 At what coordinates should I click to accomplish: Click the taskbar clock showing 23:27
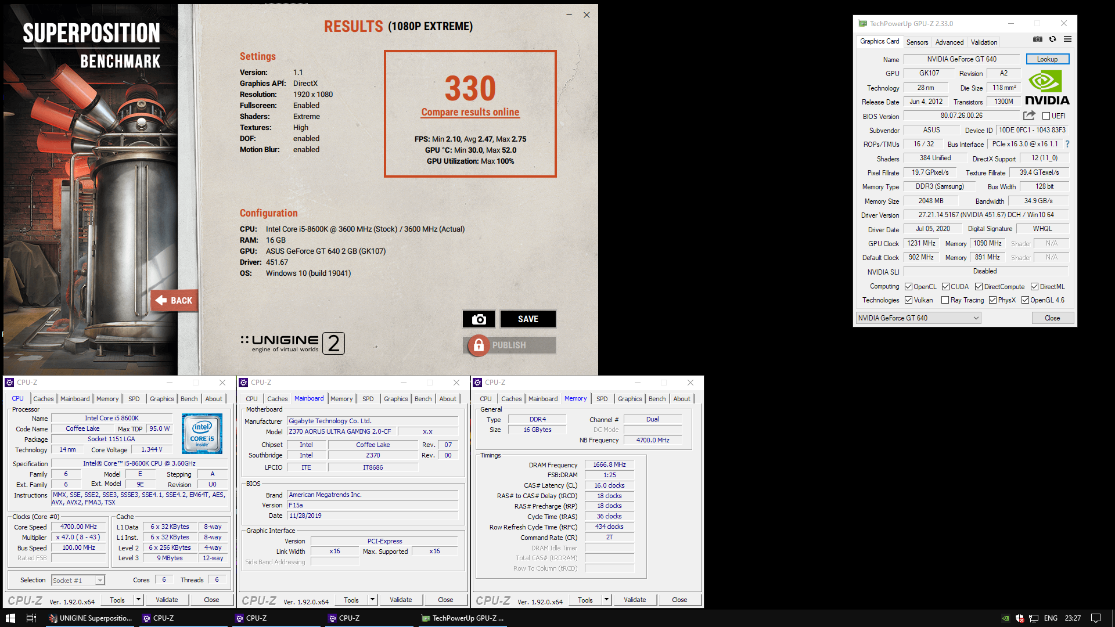click(1073, 618)
